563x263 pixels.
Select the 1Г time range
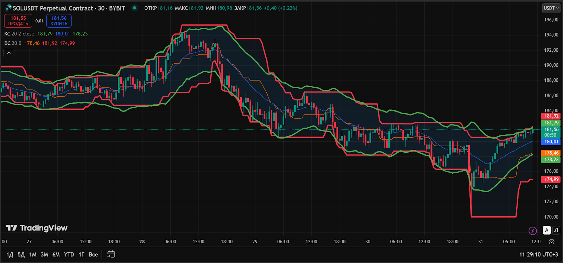[81, 255]
